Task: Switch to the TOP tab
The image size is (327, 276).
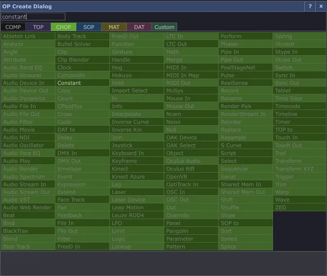Action: (x=38, y=27)
